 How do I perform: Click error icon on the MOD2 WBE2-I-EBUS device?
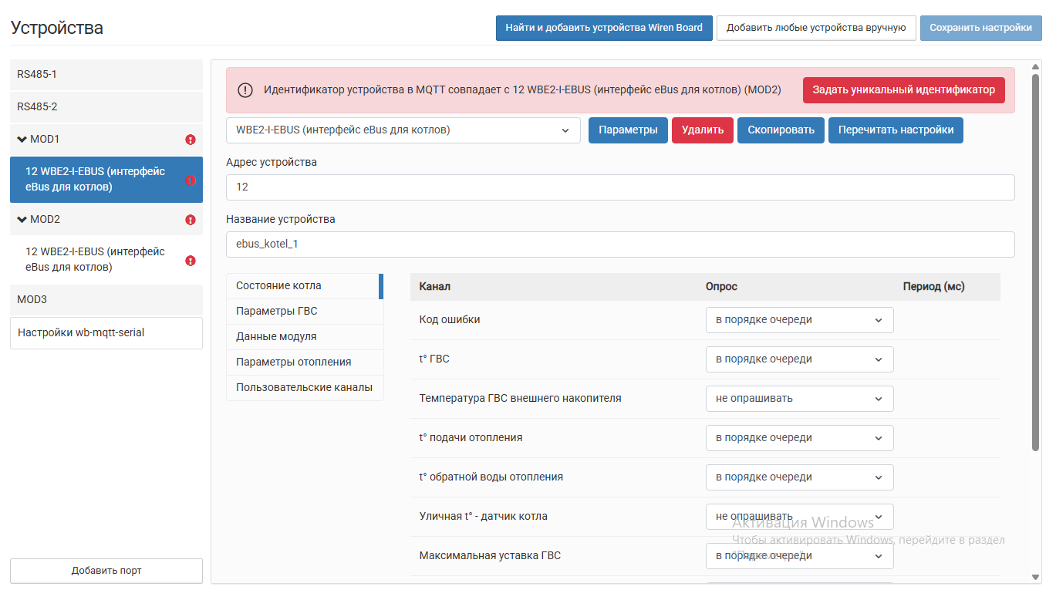click(x=191, y=261)
